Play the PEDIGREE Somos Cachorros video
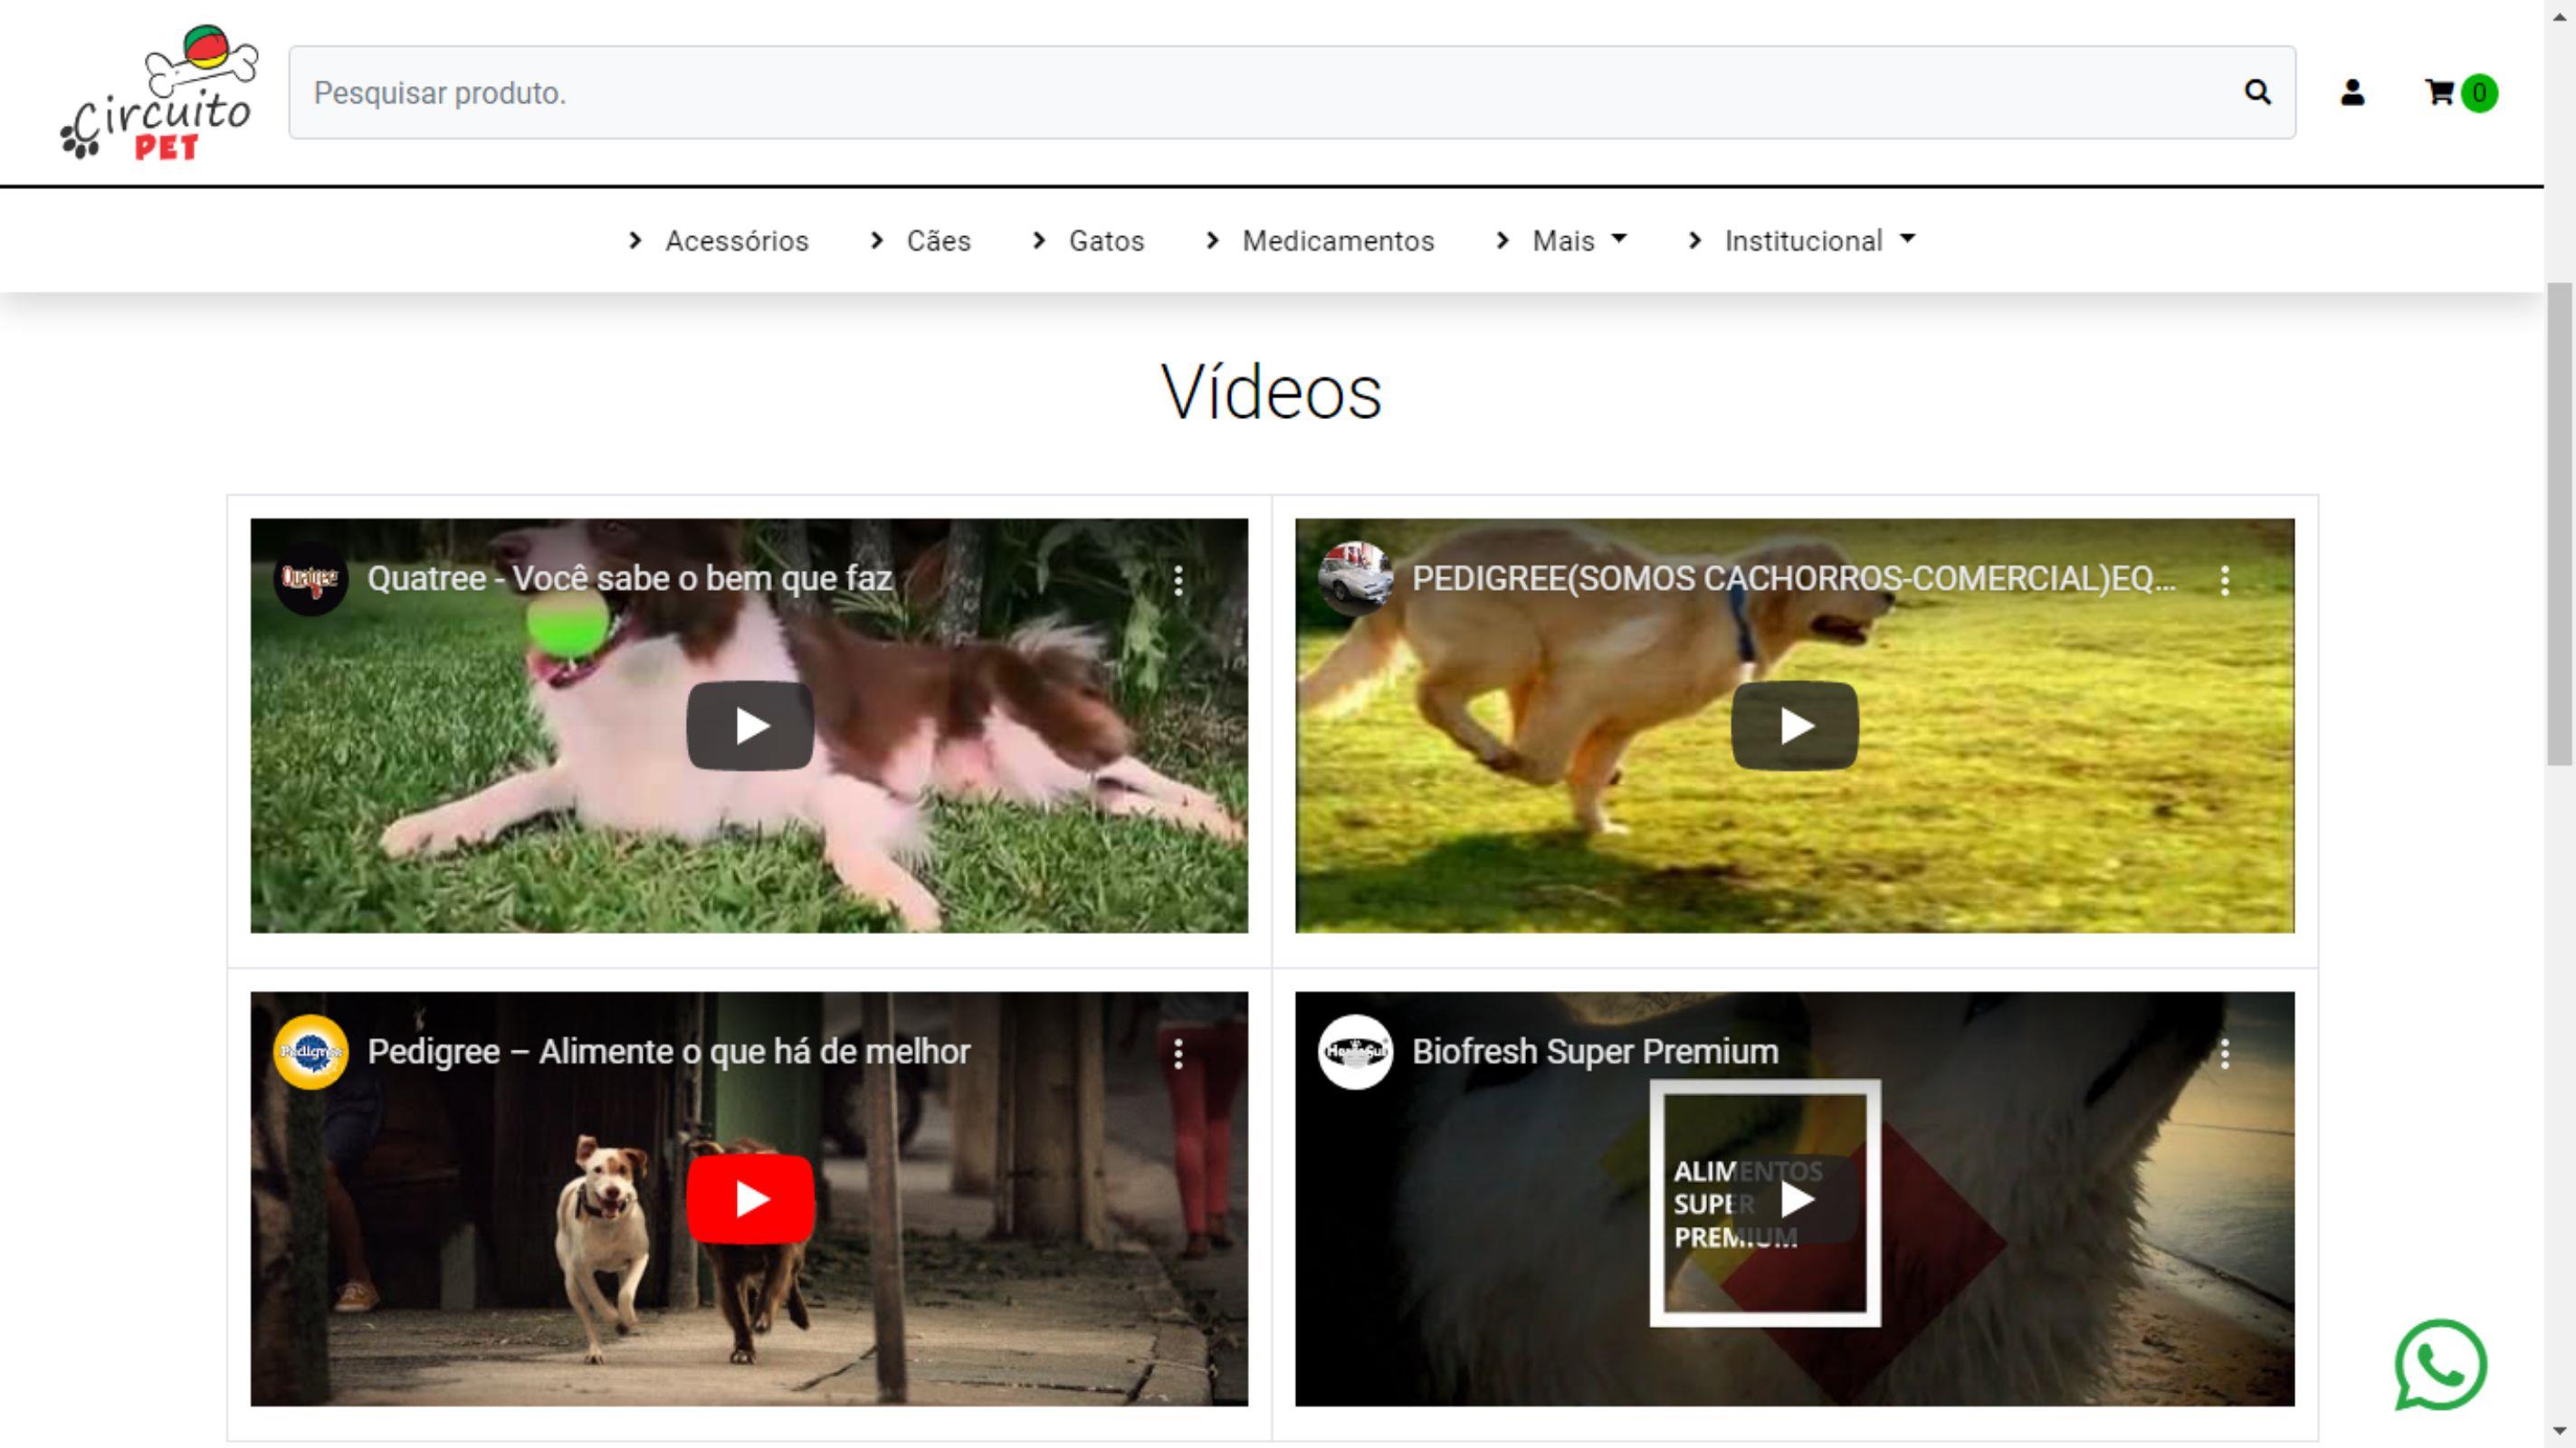This screenshot has width=2576, height=1448. click(x=1794, y=726)
